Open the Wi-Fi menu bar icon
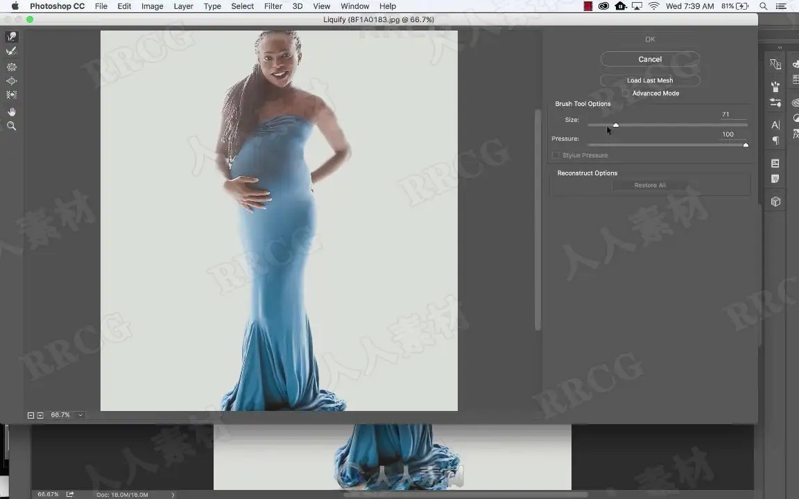This screenshot has height=499, width=799. click(654, 6)
